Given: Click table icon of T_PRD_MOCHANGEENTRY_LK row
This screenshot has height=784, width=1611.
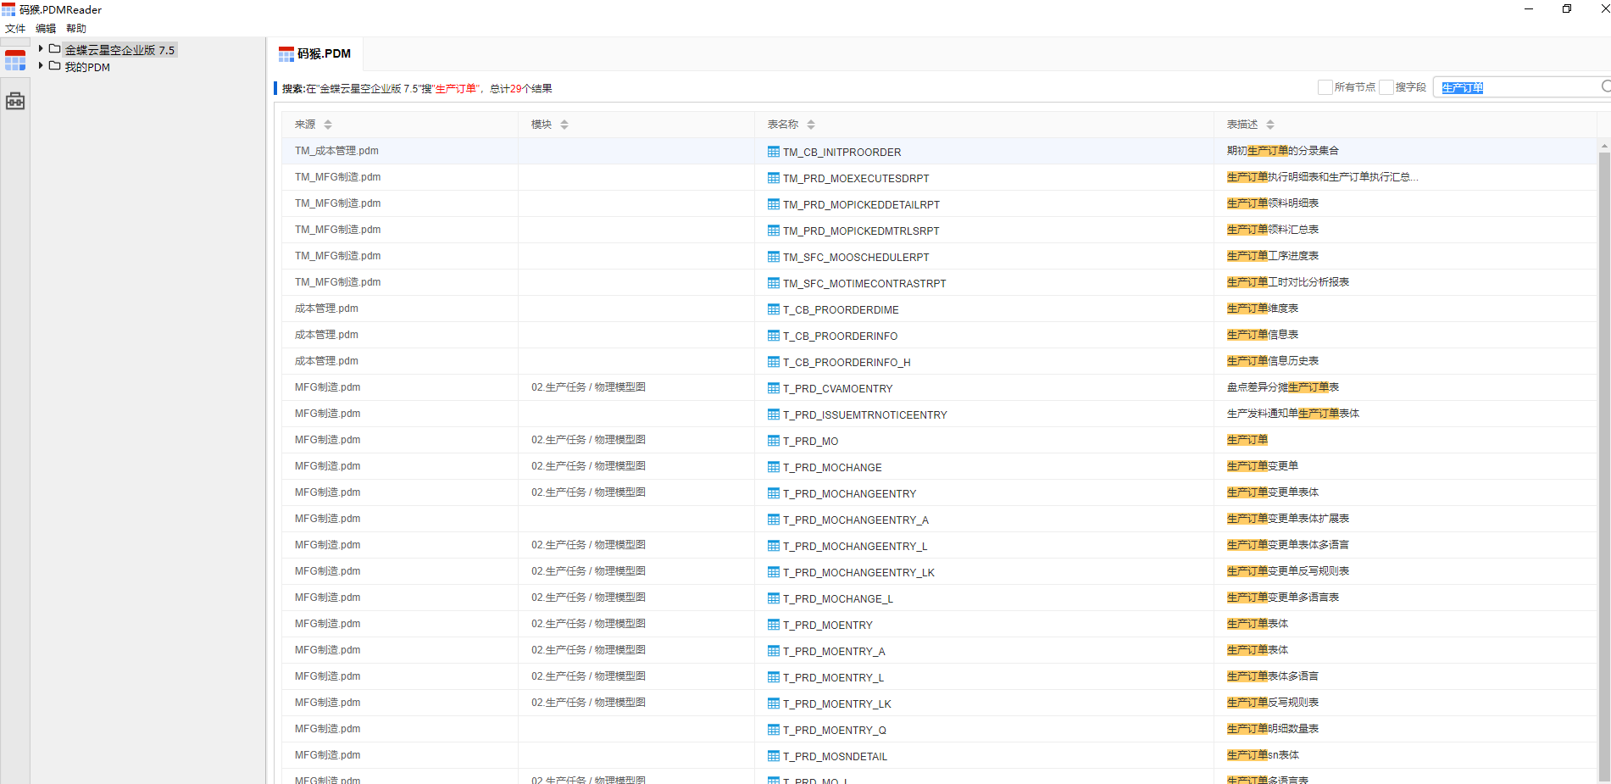Looking at the screenshot, I should (x=774, y=572).
